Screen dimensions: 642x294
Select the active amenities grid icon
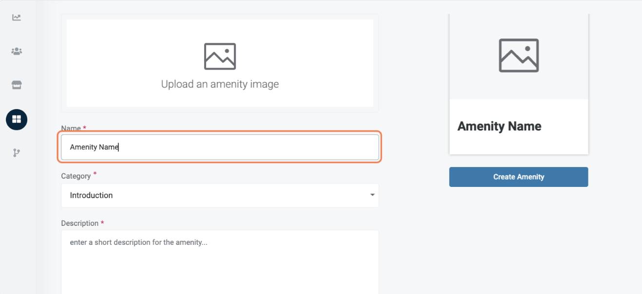click(17, 119)
